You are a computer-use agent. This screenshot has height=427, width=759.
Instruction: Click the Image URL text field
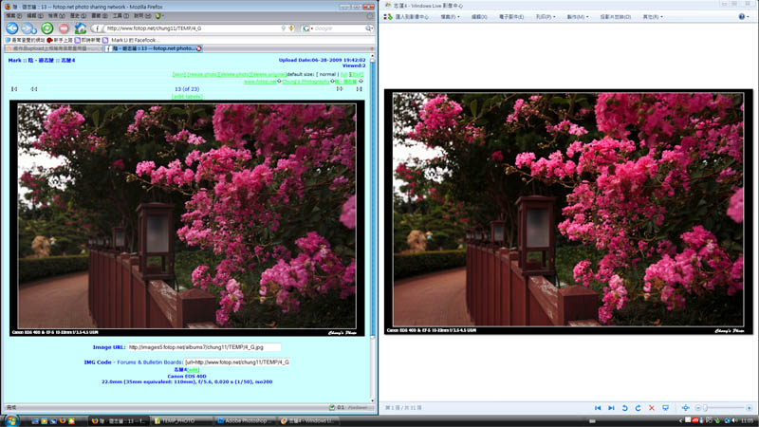point(204,347)
